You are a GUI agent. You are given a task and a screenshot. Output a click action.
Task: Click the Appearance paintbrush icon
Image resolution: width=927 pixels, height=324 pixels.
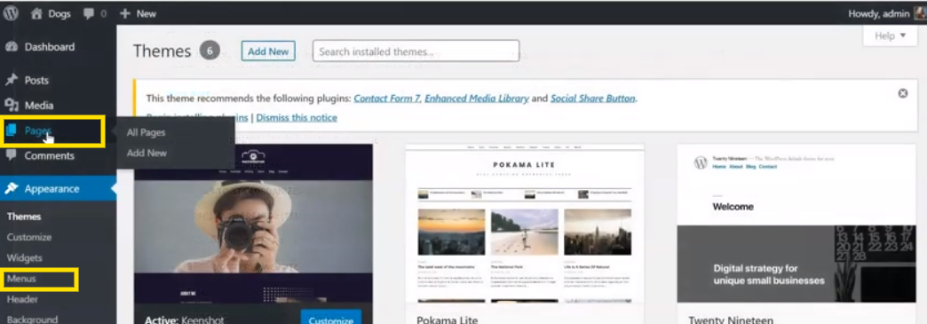point(12,188)
